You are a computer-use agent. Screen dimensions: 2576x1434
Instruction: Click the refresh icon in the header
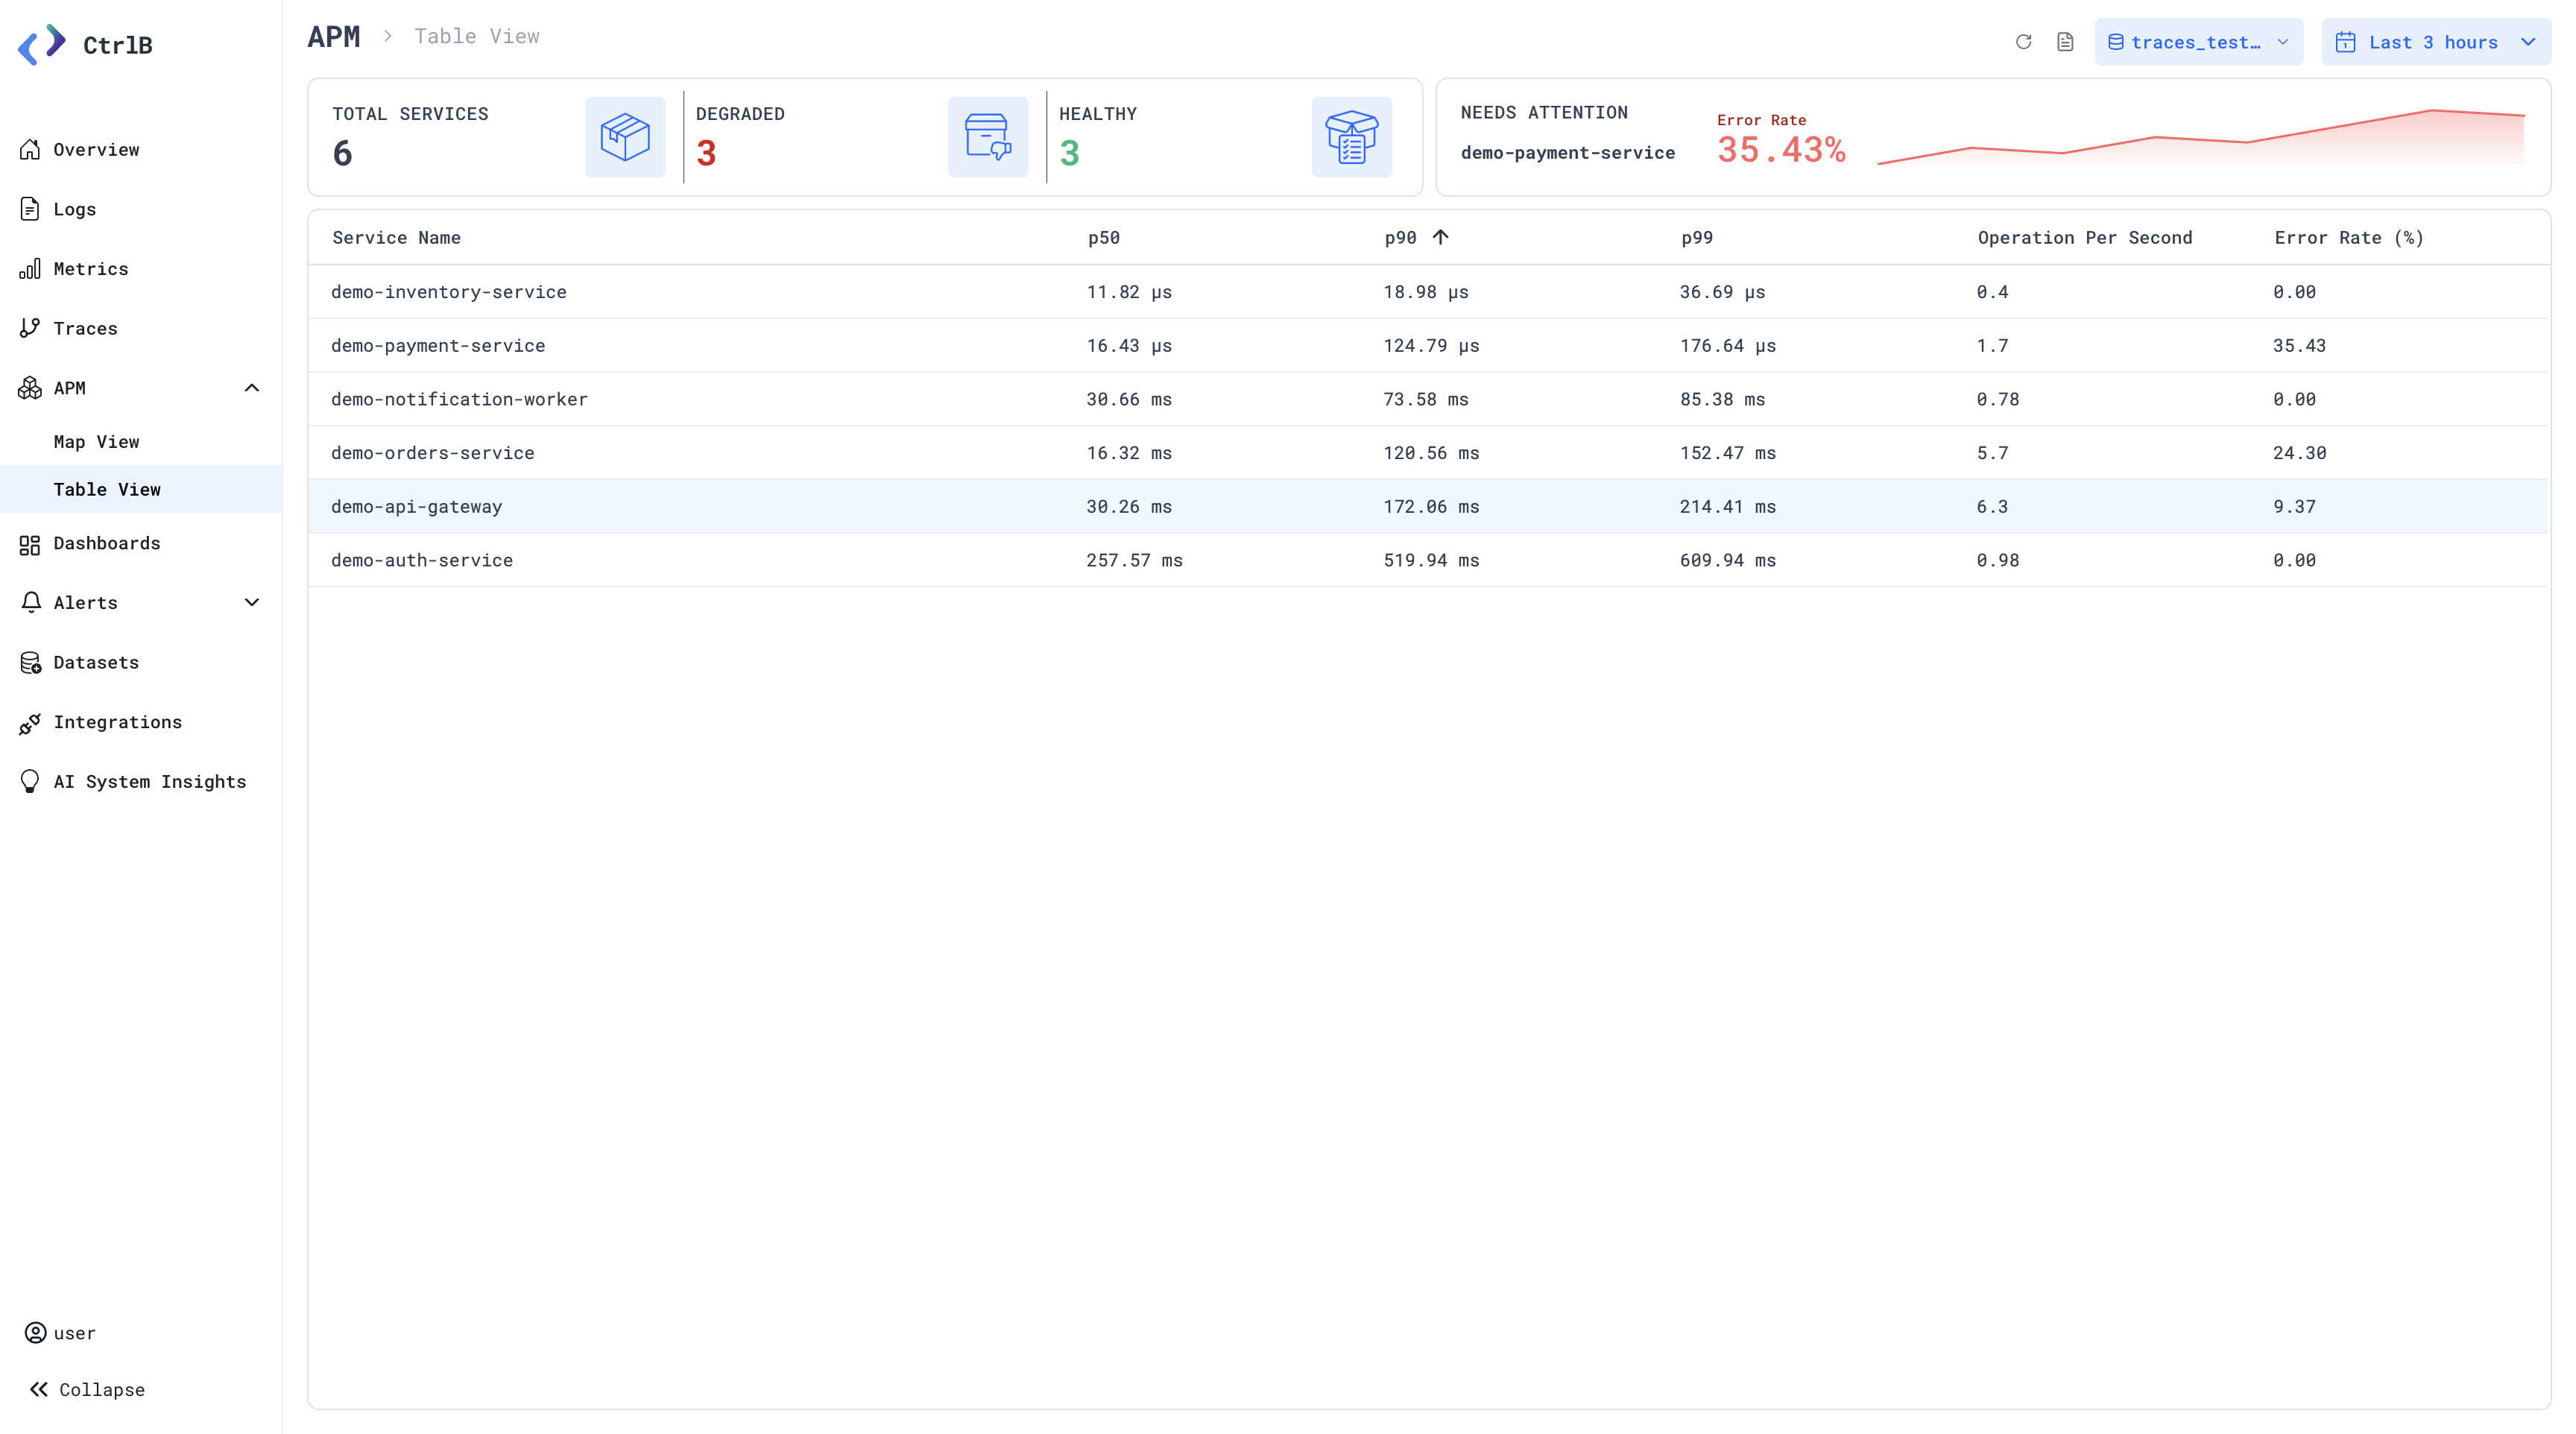[2023, 42]
